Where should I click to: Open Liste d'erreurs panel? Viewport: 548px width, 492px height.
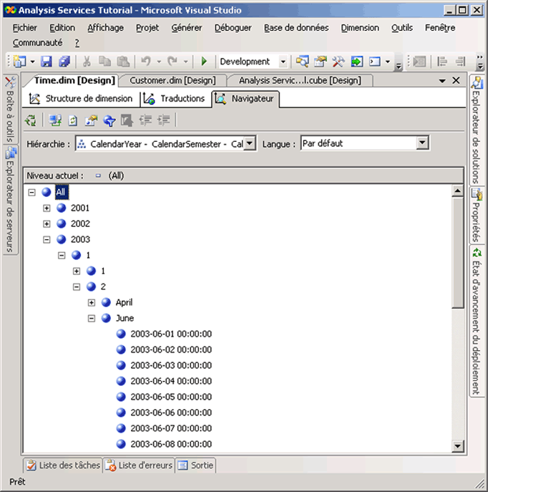[140, 466]
